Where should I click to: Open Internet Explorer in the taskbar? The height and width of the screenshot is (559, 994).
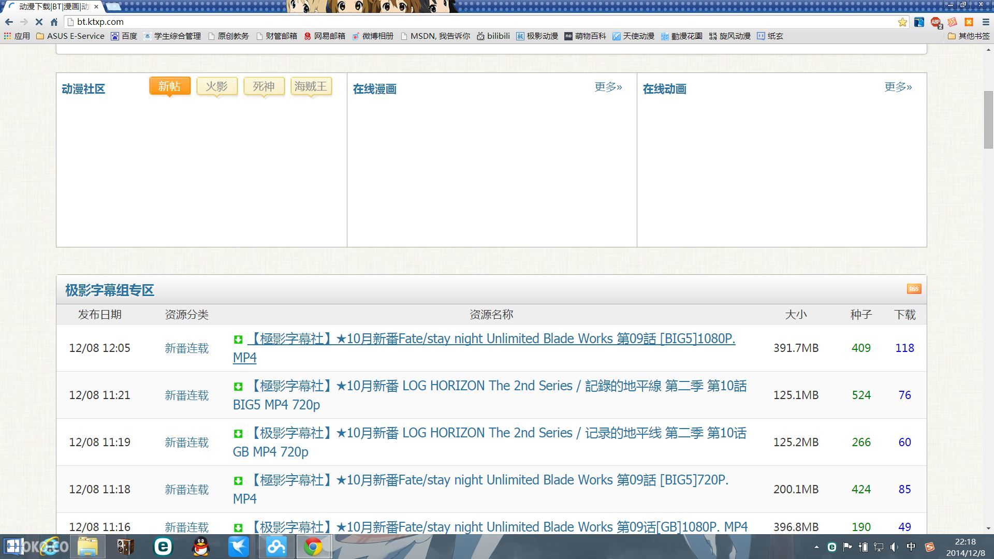pos(51,547)
